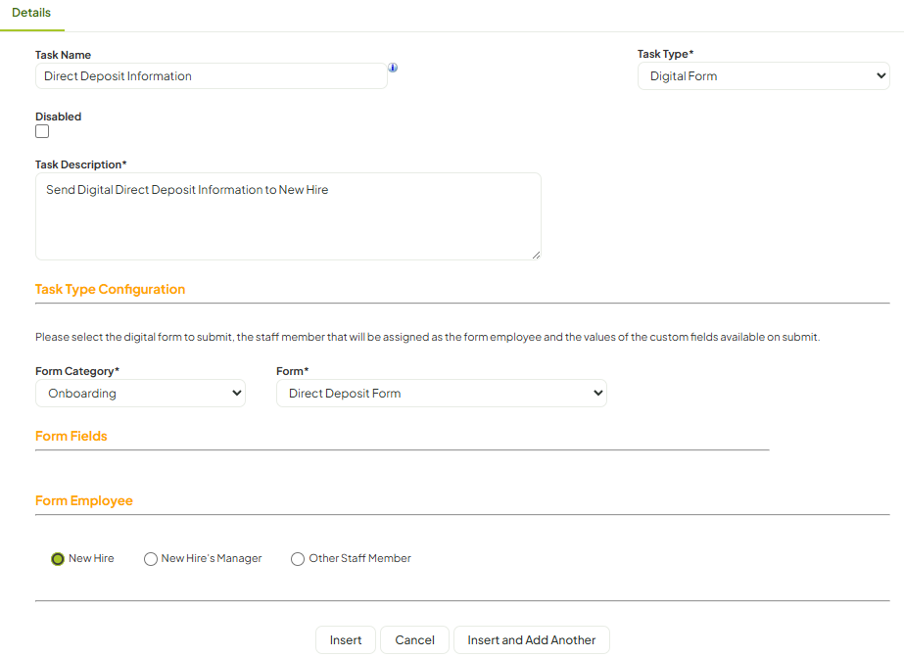The image size is (904, 657).
Task: Click Insert and Add Another button
Action: click(531, 639)
